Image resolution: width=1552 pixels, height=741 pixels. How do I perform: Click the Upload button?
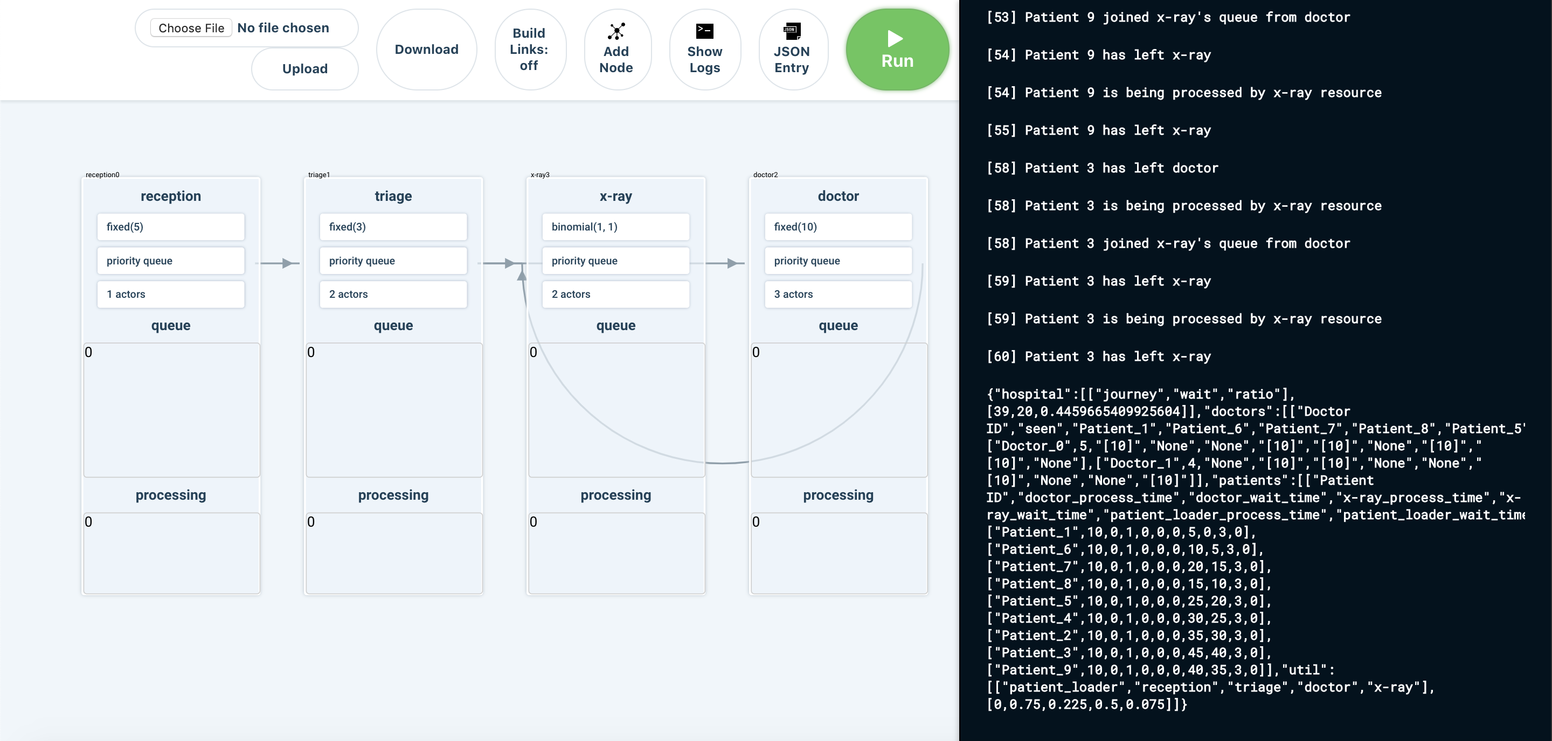pos(304,68)
